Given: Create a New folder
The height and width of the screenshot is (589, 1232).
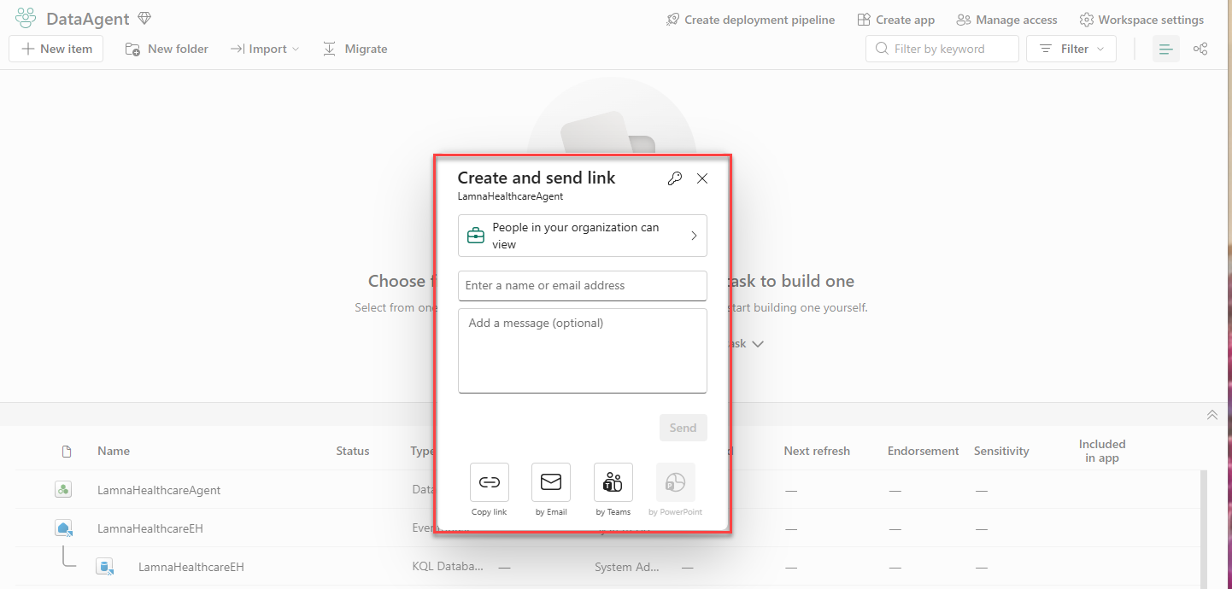Looking at the screenshot, I should coord(167,49).
